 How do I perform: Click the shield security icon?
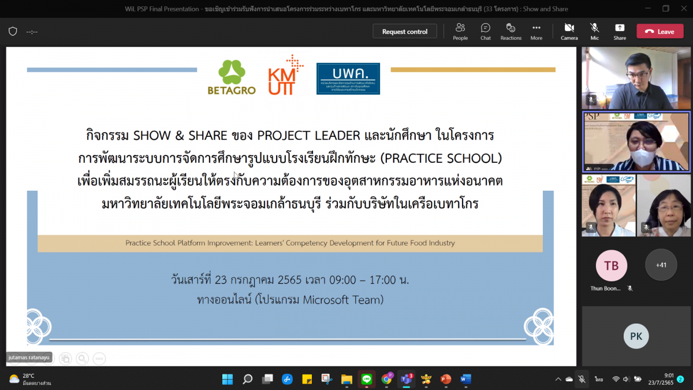pyautogui.click(x=13, y=32)
